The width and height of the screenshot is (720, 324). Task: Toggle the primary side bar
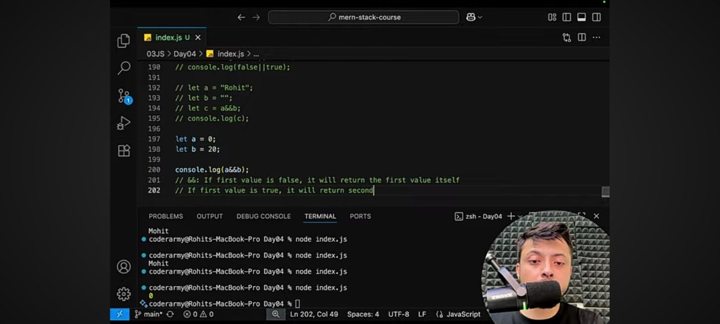567,17
